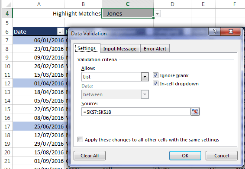Screen dimensions: 245x169
Task: Close the Data Validation dialog
Action: (x=231, y=31)
